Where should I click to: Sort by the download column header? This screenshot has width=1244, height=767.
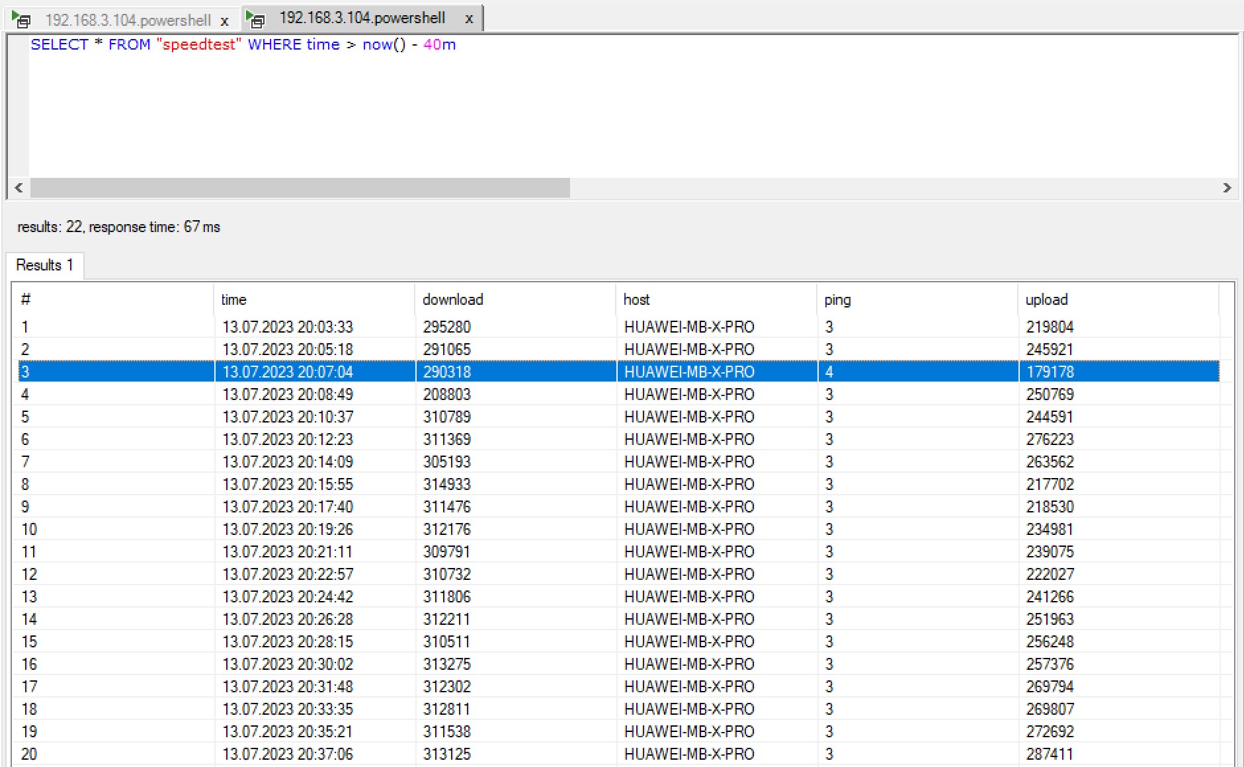click(515, 300)
